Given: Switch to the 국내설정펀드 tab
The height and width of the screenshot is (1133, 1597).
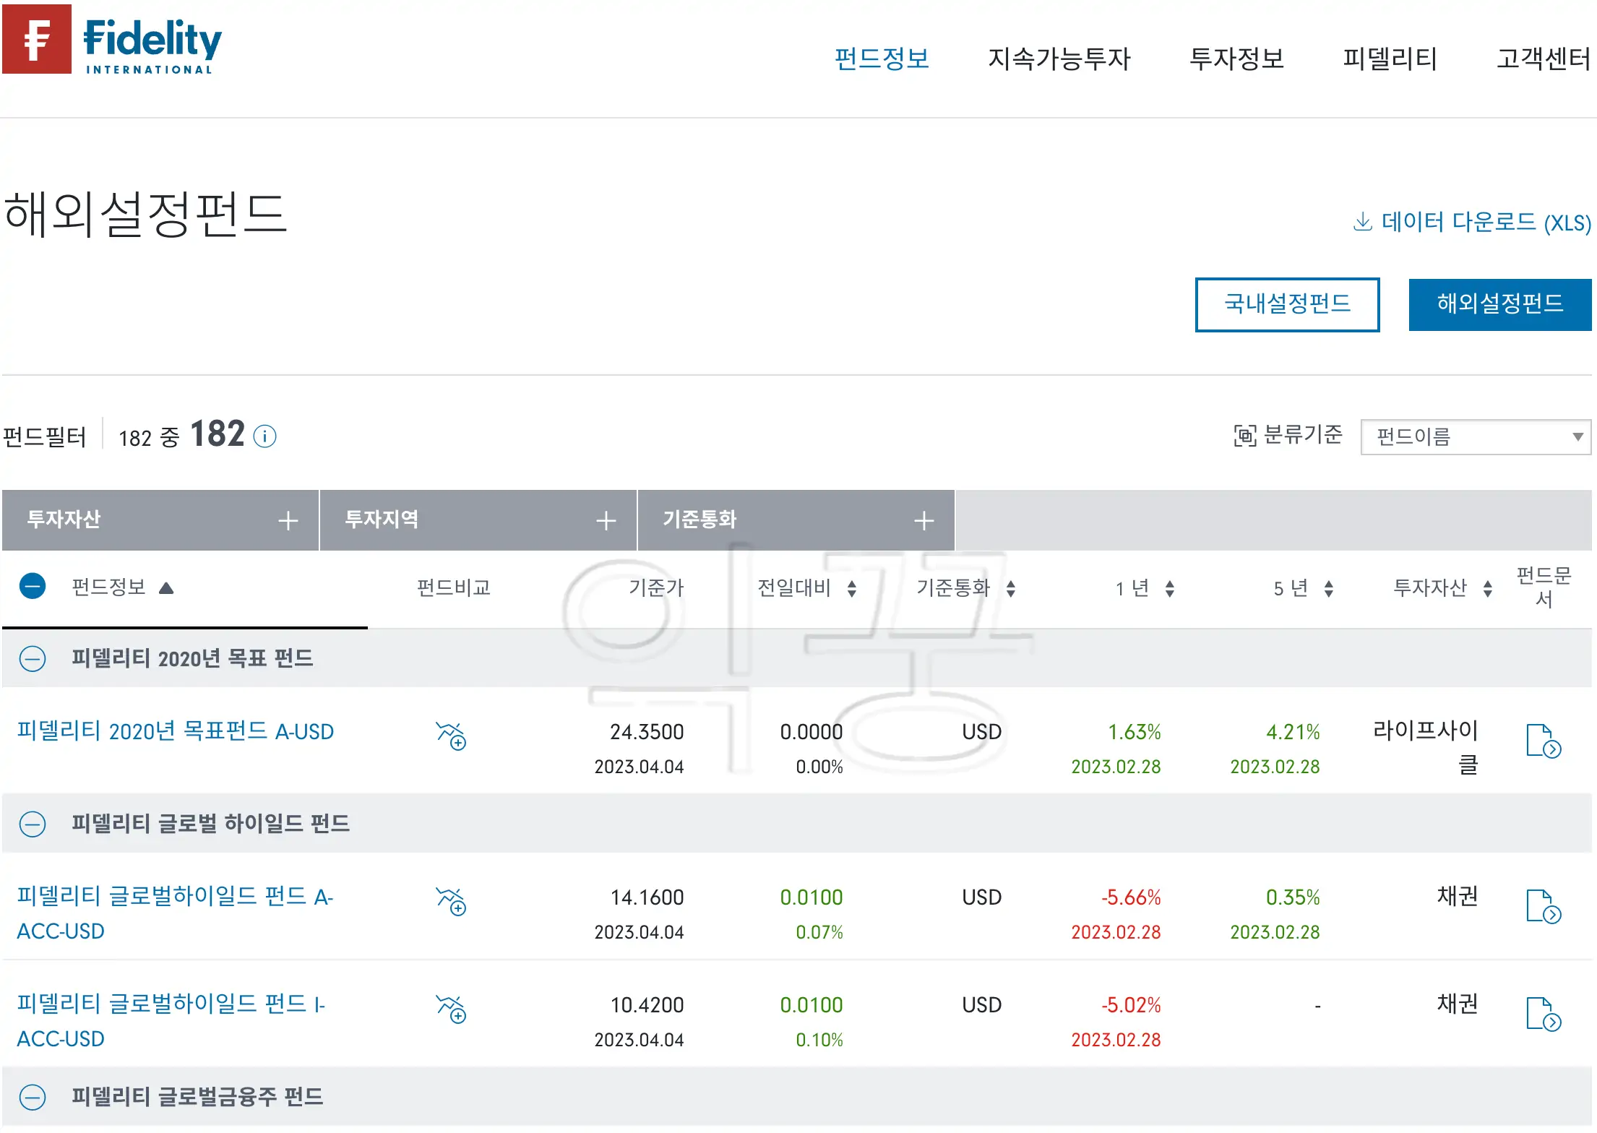Looking at the screenshot, I should coord(1287,304).
